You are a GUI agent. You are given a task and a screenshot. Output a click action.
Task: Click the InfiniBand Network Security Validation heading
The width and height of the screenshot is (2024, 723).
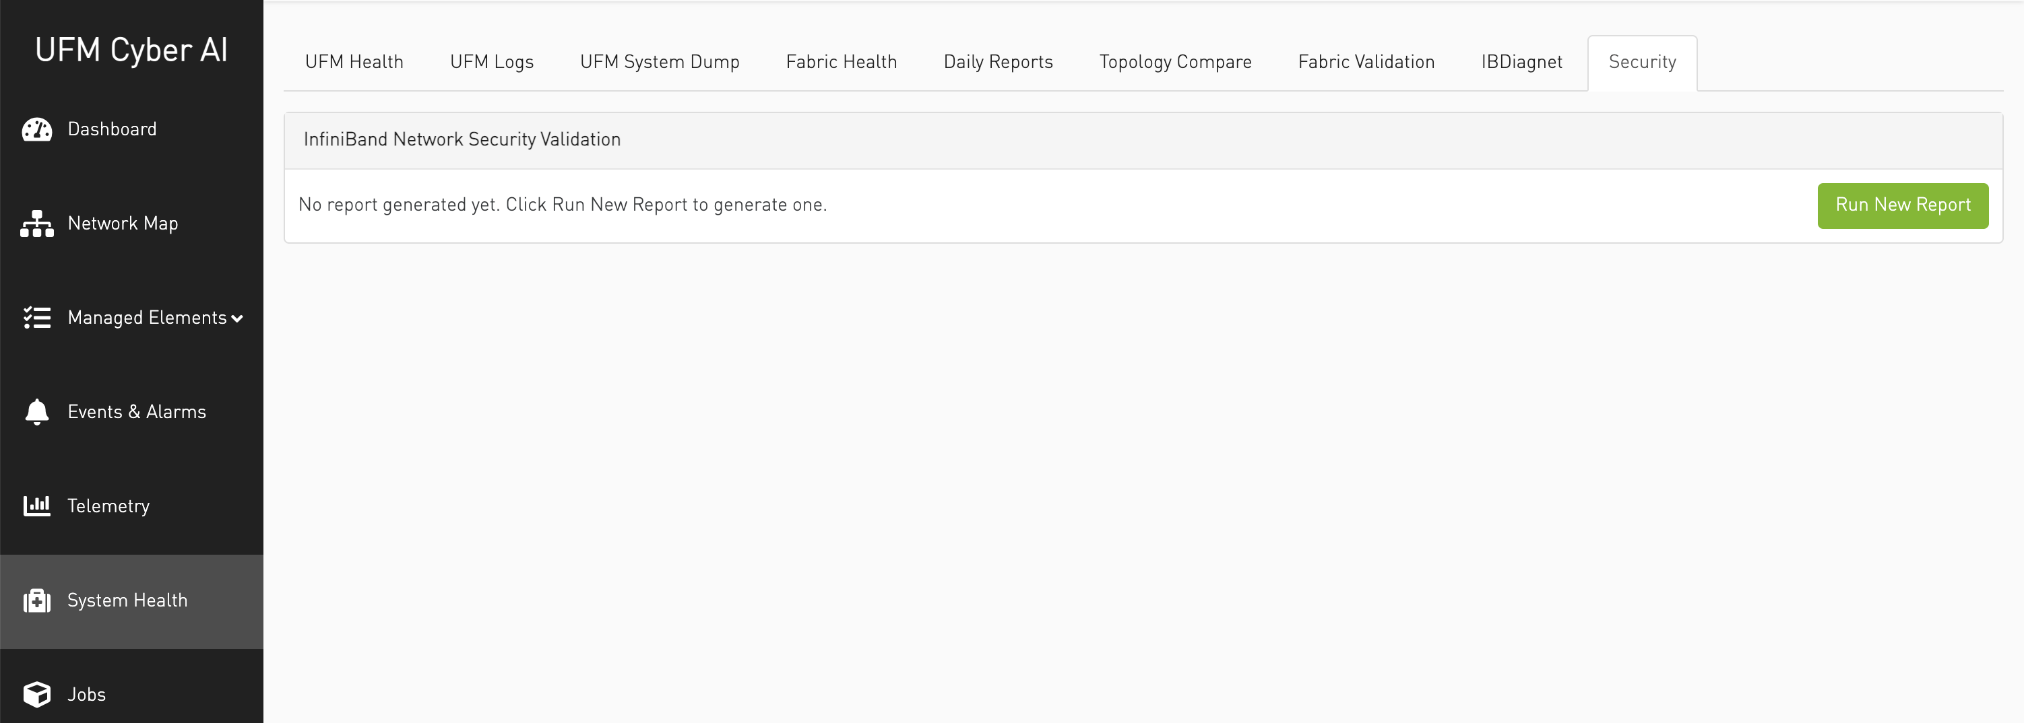(462, 140)
